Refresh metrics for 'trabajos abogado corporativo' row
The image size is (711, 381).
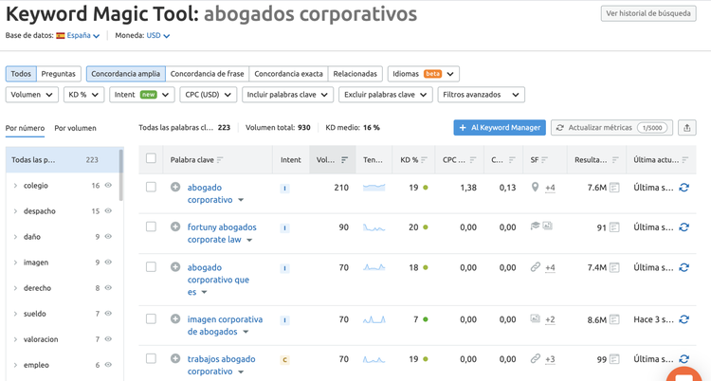pyautogui.click(x=684, y=359)
